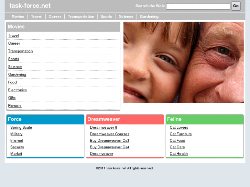Select Science in the top navigation bar
250x187 pixels.
tap(126, 16)
